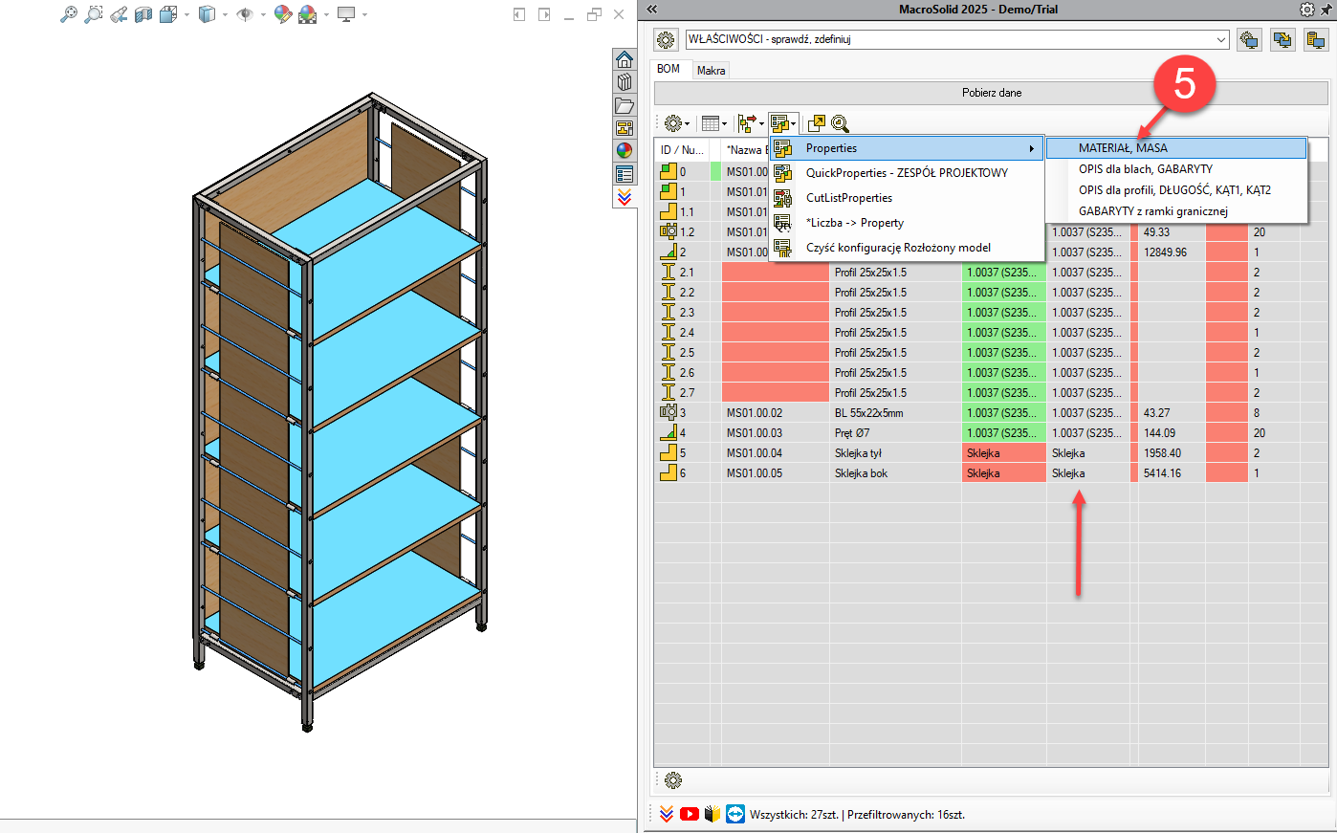Click the Previous View icon
1337x833 pixels.
[x=119, y=14]
